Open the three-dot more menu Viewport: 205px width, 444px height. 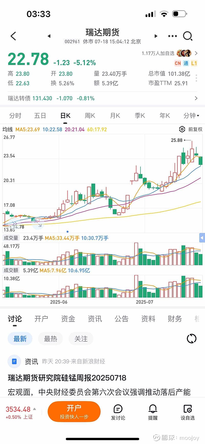pos(172,36)
